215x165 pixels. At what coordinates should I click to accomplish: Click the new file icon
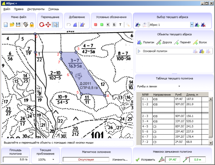[x=6, y=25]
